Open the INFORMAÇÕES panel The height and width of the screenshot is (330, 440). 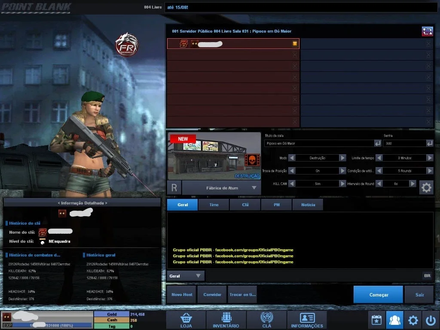coord(307,320)
